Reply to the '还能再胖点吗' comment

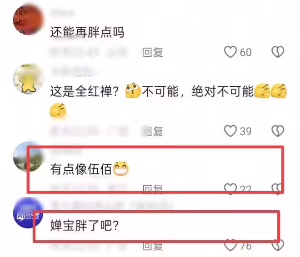153,52
